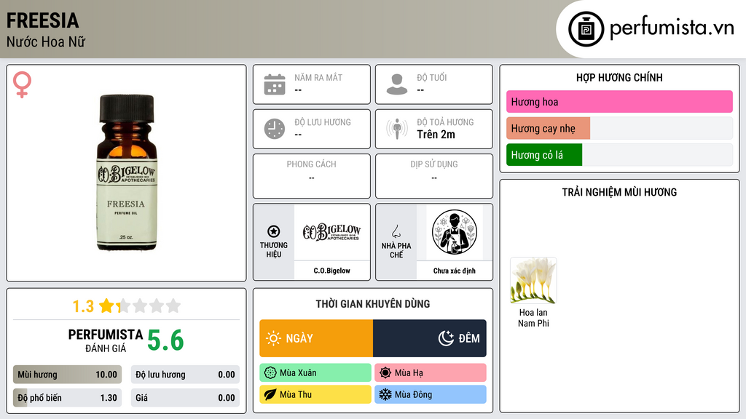Click the snowflake icon for Mùa Đông

[385, 394]
